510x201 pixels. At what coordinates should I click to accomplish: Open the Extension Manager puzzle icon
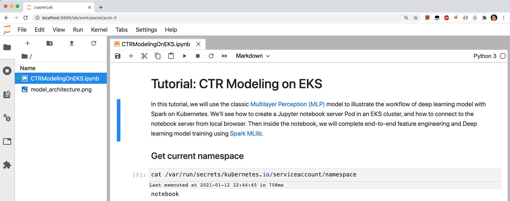[x=7, y=165]
